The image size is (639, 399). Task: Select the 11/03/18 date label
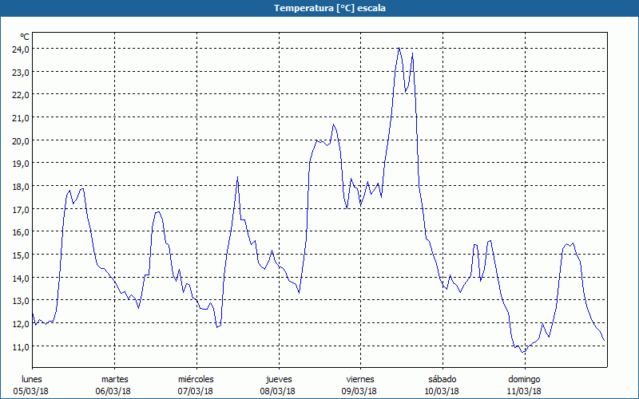[525, 391]
